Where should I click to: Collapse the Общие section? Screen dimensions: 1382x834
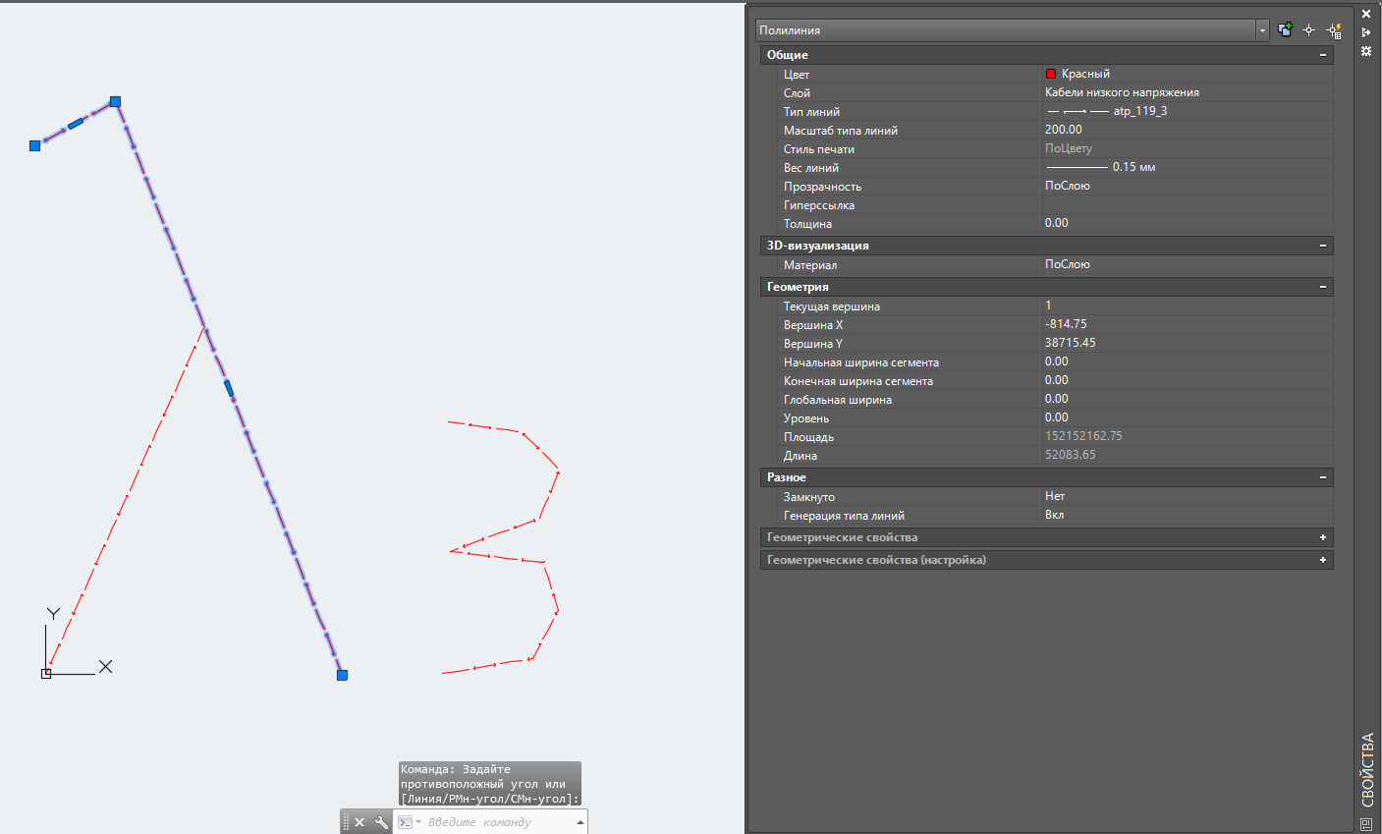pos(1323,55)
